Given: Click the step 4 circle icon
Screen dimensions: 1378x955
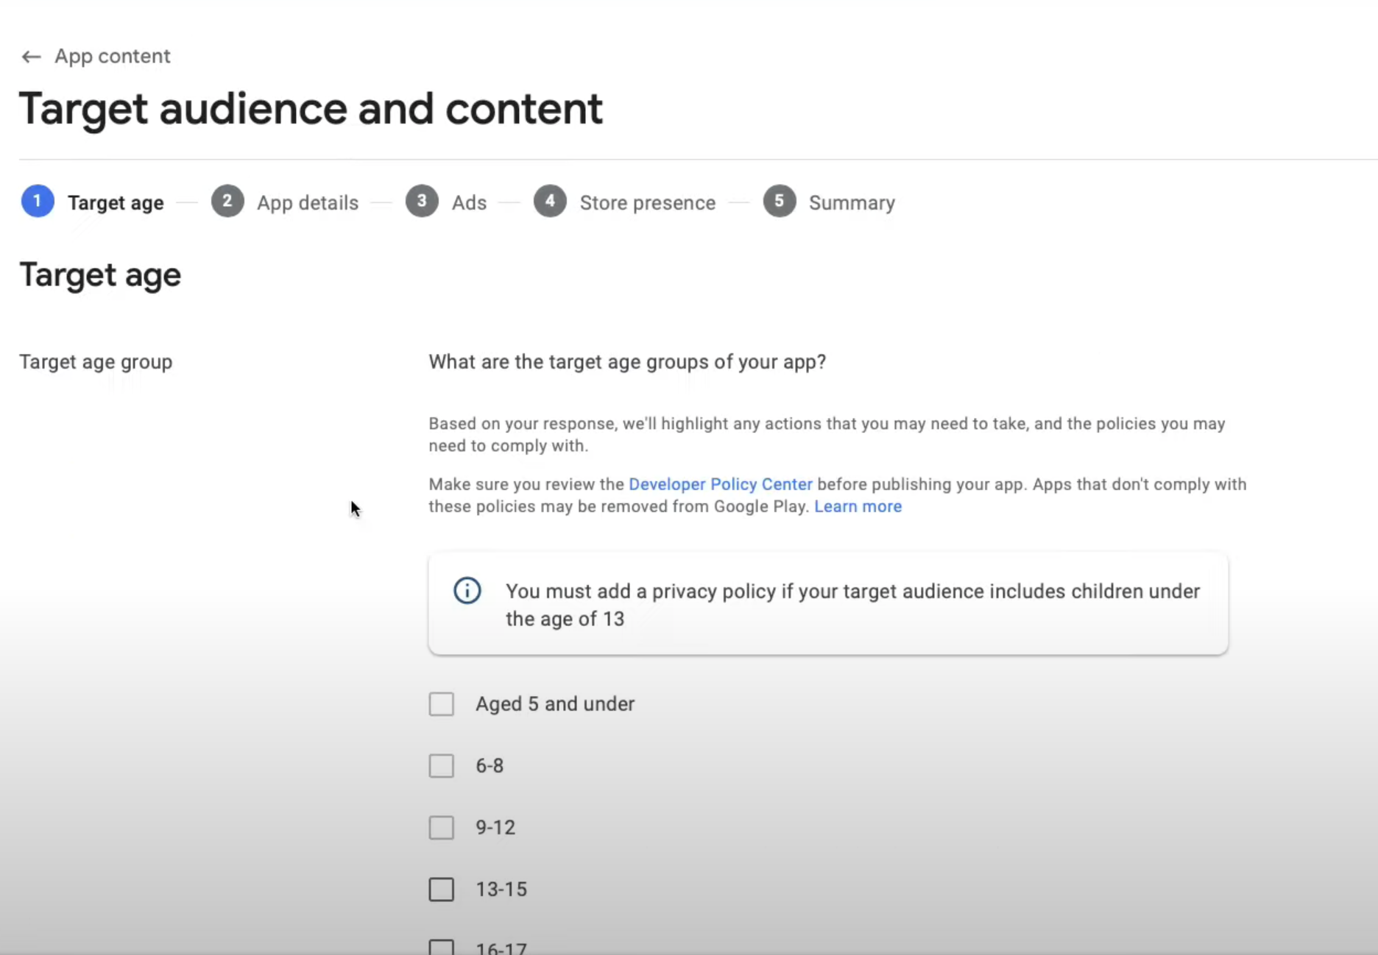Looking at the screenshot, I should tap(550, 202).
